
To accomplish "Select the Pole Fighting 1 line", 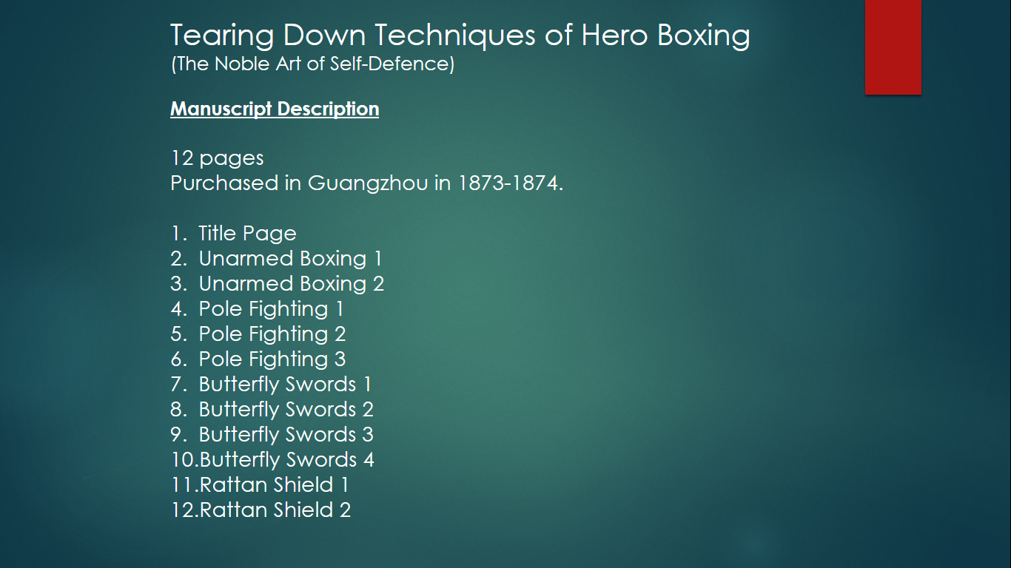I will (x=271, y=309).
